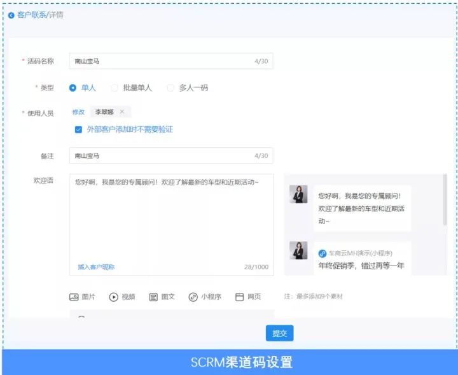Add an 图片 attachment
The height and width of the screenshot is (375, 458).
pyautogui.click(x=82, y=297)
